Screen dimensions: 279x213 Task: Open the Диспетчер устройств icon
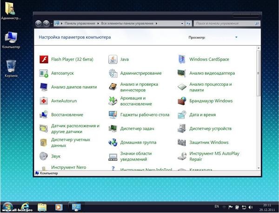(x=182, y=129)
